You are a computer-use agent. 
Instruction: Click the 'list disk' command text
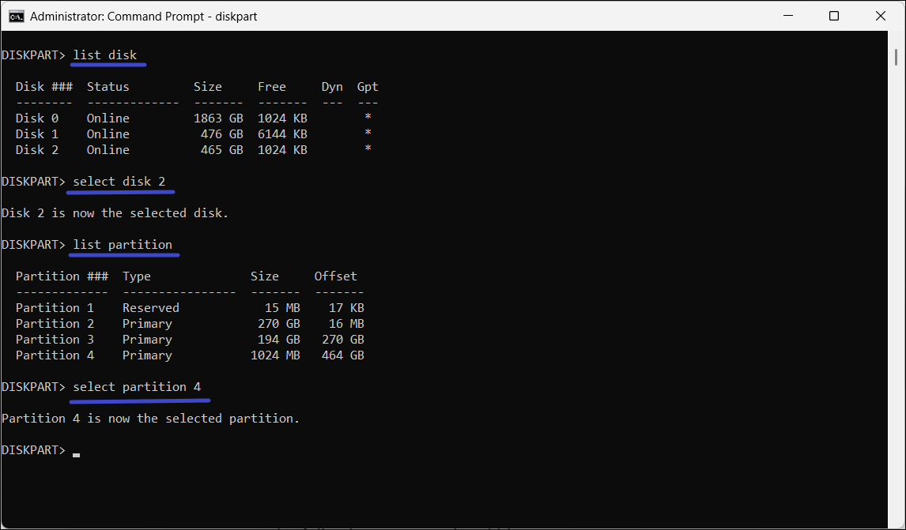click(x=104, y=55)
